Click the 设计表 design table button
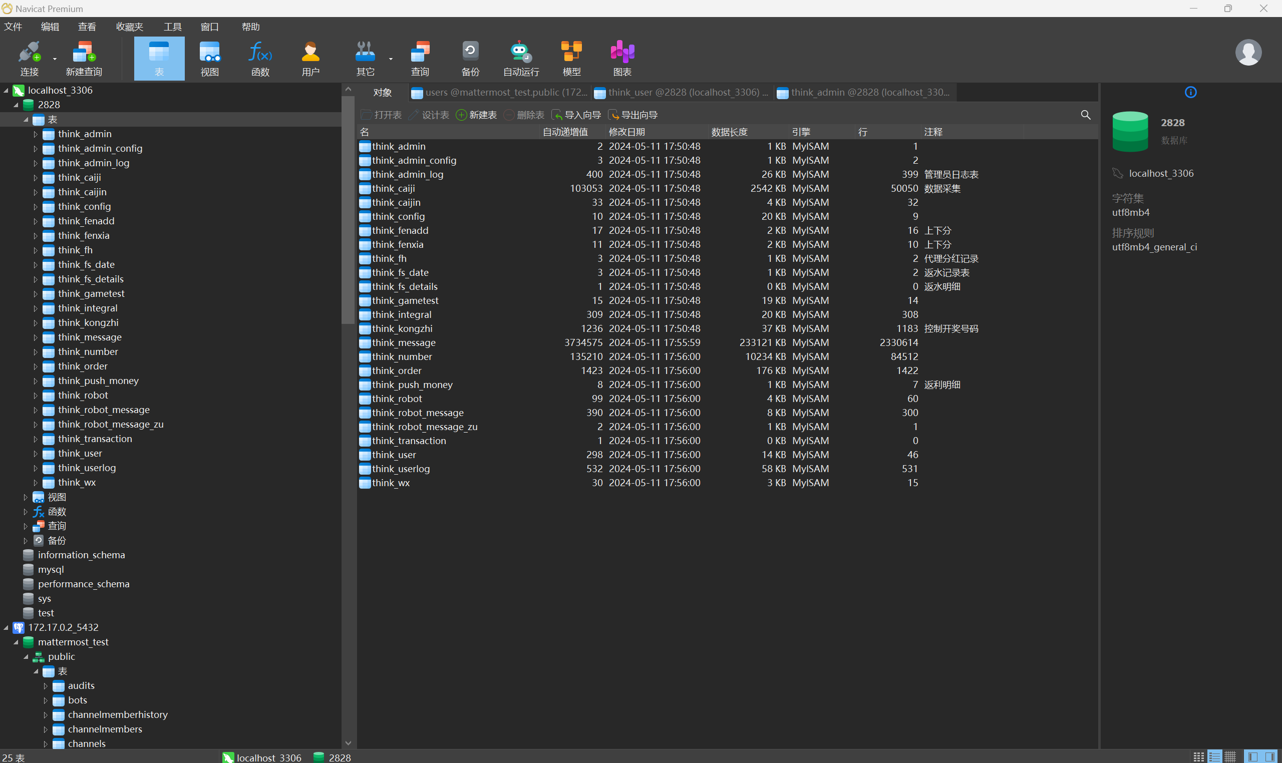The height and width of the screenshot is (763, 1282). [x=429, y=115]
